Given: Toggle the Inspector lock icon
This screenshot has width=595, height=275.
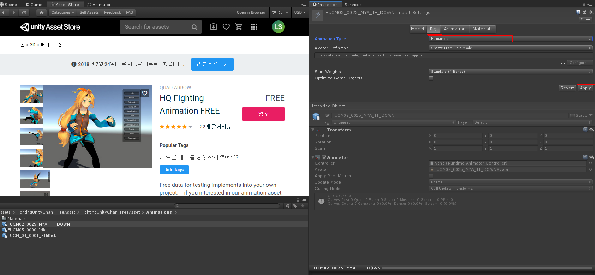Looking at the screenshot, I should coord(584,5).
